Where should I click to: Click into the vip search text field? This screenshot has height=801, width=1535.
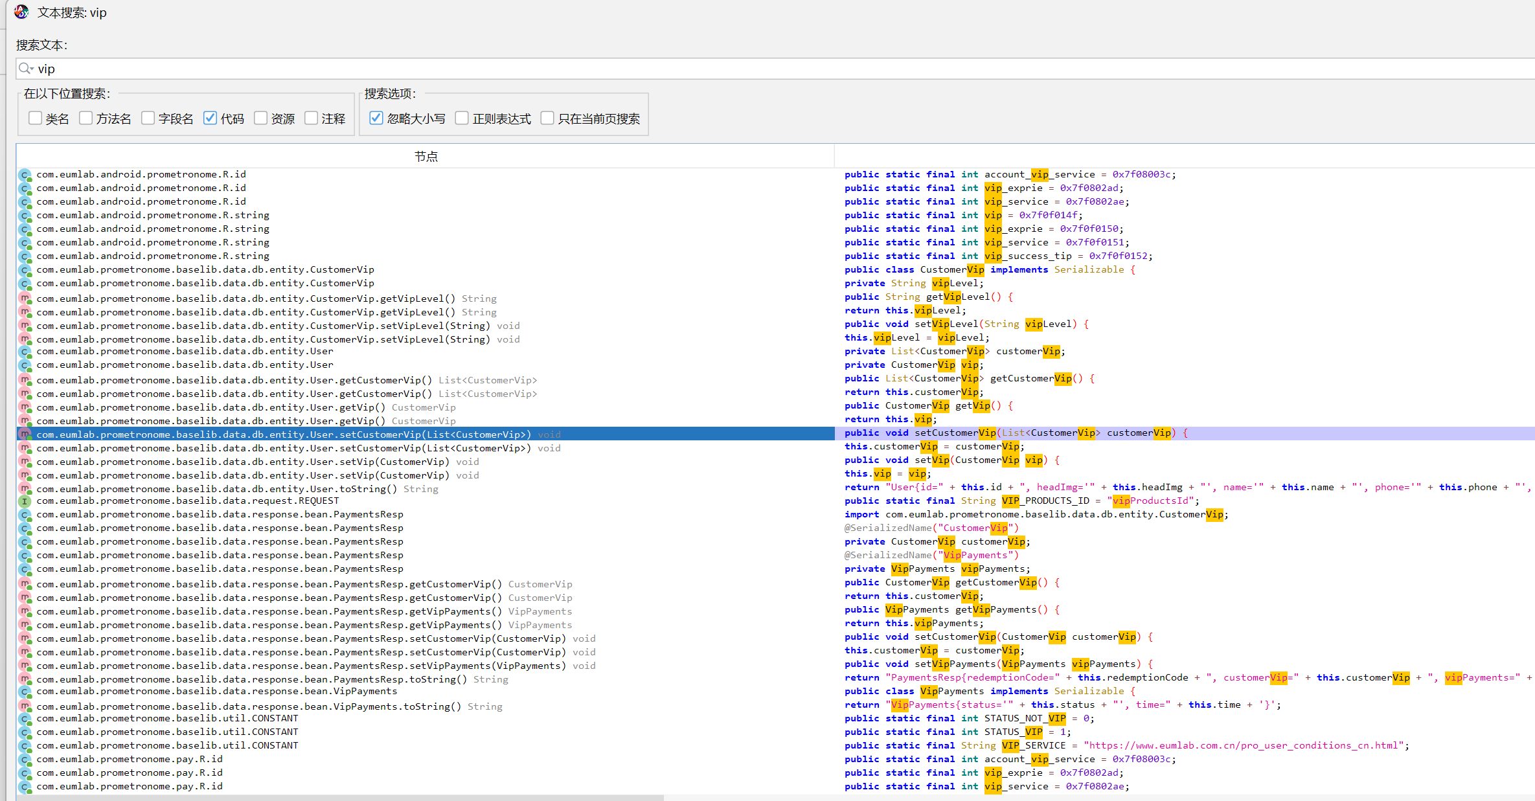pos(453,69)
